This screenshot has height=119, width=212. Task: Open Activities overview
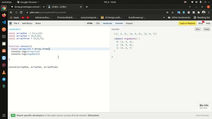pyautogui.click(x=7, y=2)
